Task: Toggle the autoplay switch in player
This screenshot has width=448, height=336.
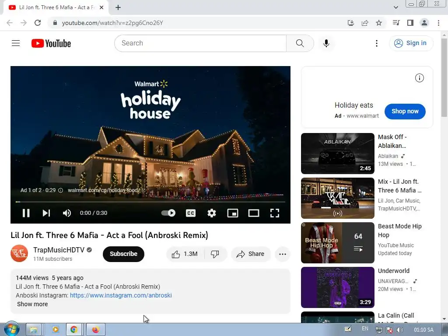Action: [168, 213]
